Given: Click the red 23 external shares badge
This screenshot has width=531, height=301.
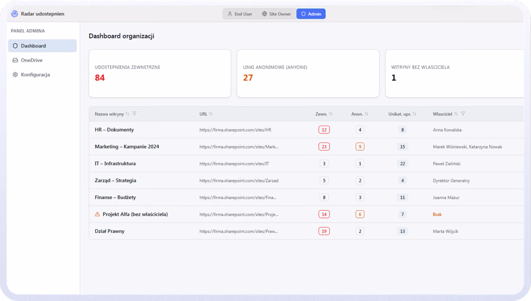Looking at the screenshot, I should point(324,147).
